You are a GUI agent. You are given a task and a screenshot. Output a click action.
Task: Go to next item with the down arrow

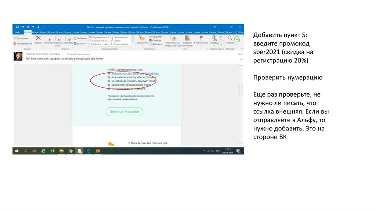click(x=38, y=27)
